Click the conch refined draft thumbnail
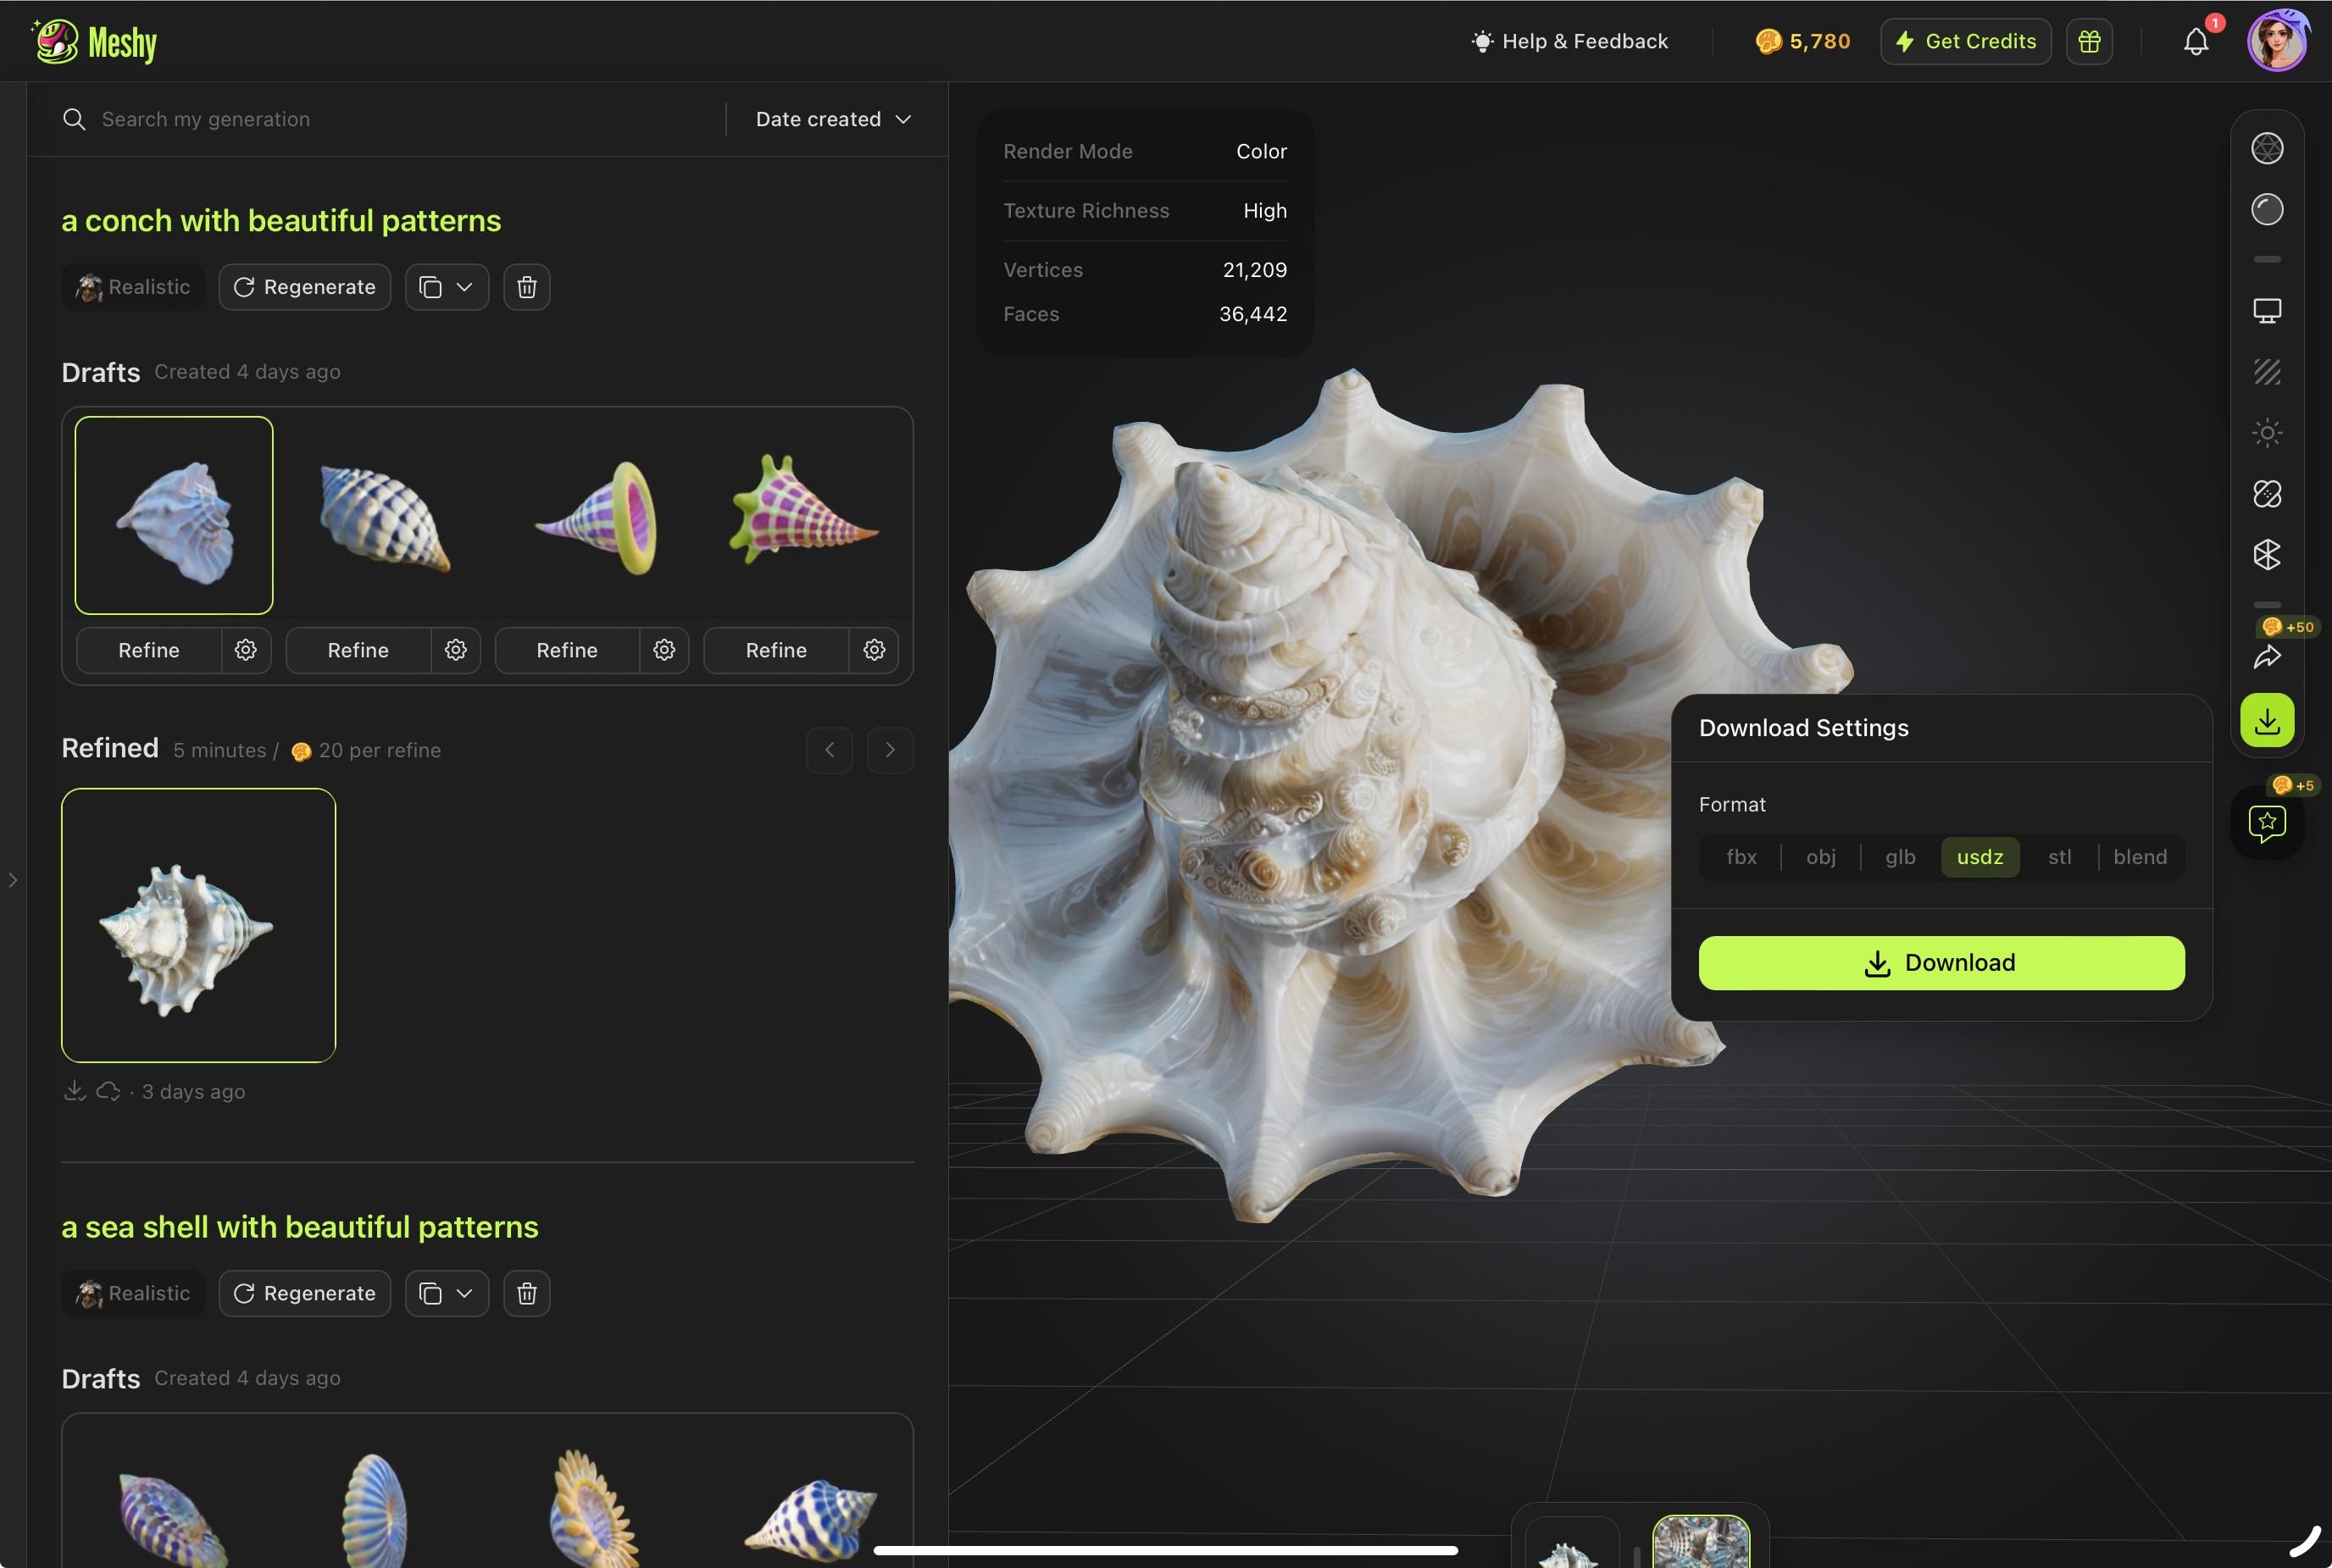This screenshot has height=1568, width=2332. 196,924
